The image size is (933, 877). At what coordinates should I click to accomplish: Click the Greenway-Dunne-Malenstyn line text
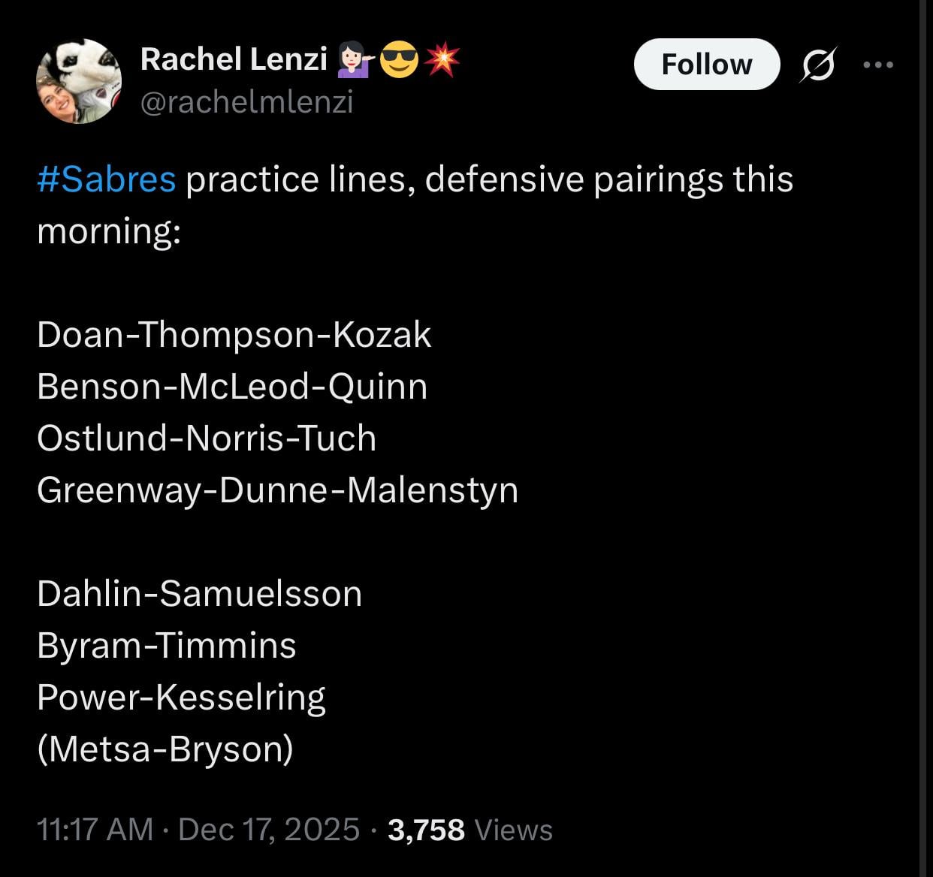coord(277,490)
